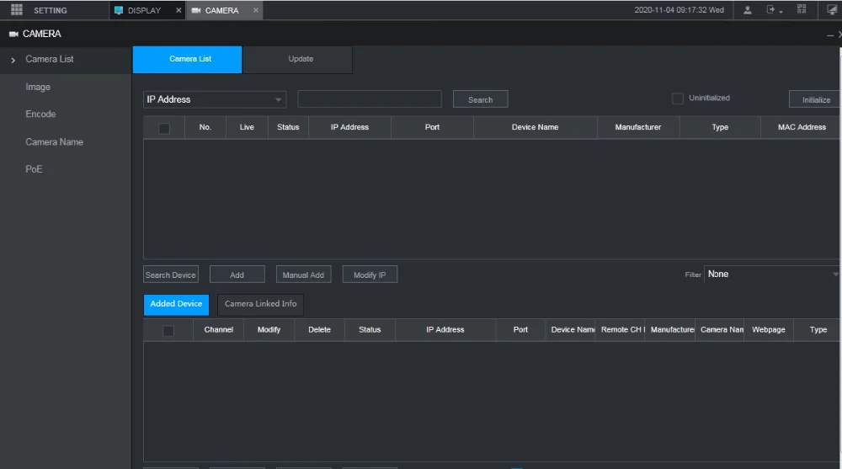Image resolution: width=842 pixels, height=469 pixels.
Task: Switch to the Camera Linked Info tab
Action: (x=260, y=304)
